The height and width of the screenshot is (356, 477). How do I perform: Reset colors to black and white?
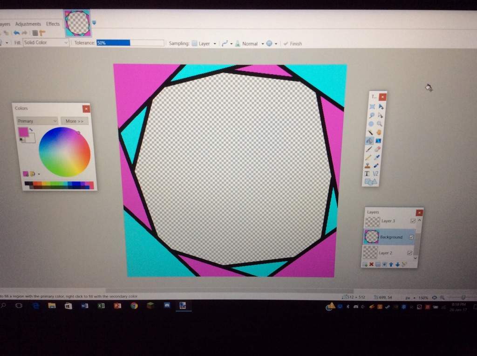[21, 140]
